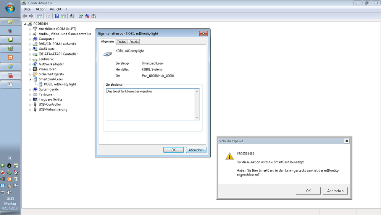Image resolution: width=381 pixels, height=215 pixels.
Task: Open Internet Explorer on the taskbar
Action: pyautogui.click(x=10, y=66)
